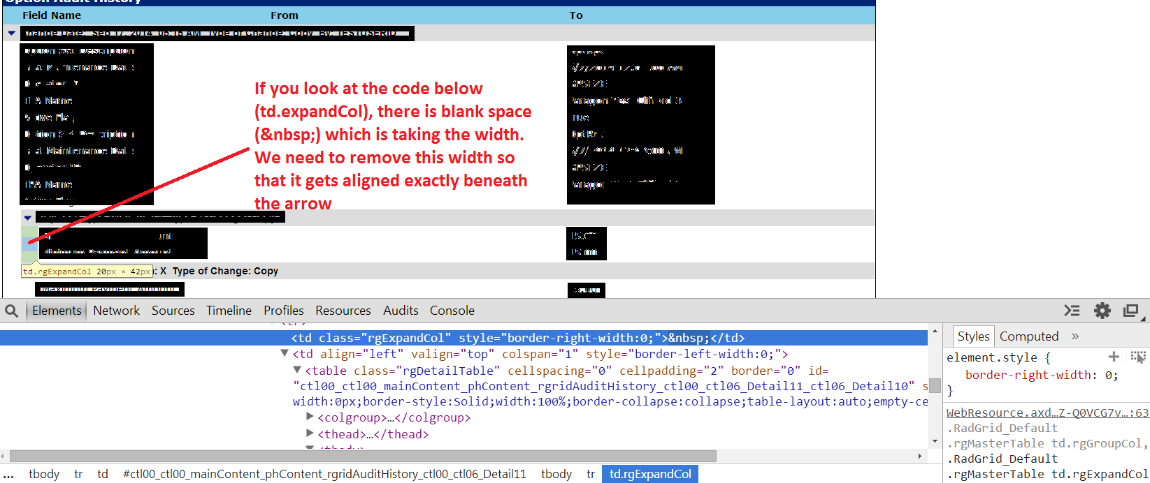Click the From column header
This screenshot has width=1150, height=483.
(285, 15)
